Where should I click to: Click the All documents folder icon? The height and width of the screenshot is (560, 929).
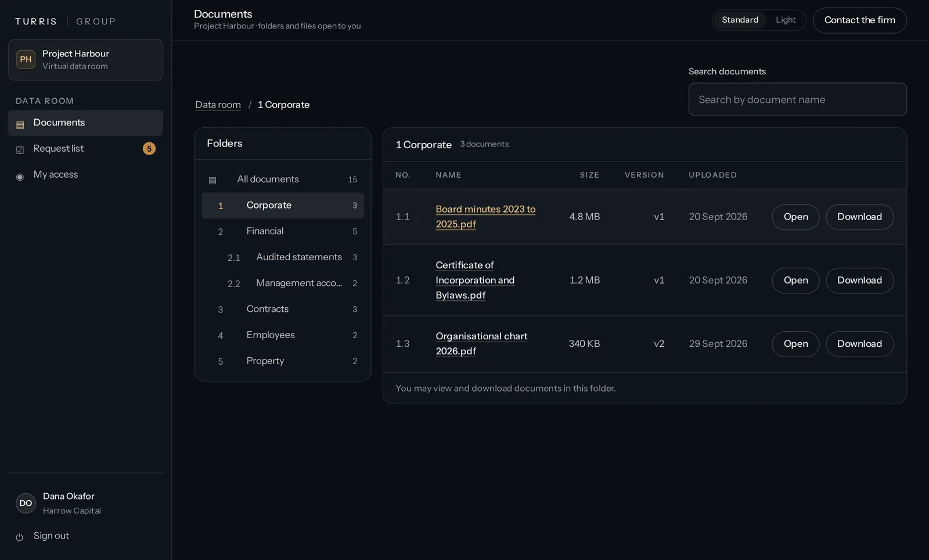213,181
